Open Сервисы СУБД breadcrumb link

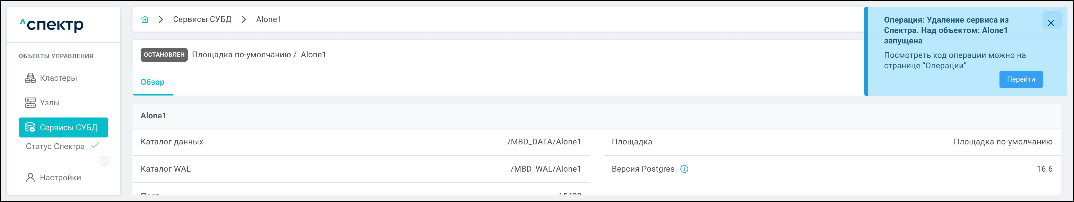pos(202,20)
